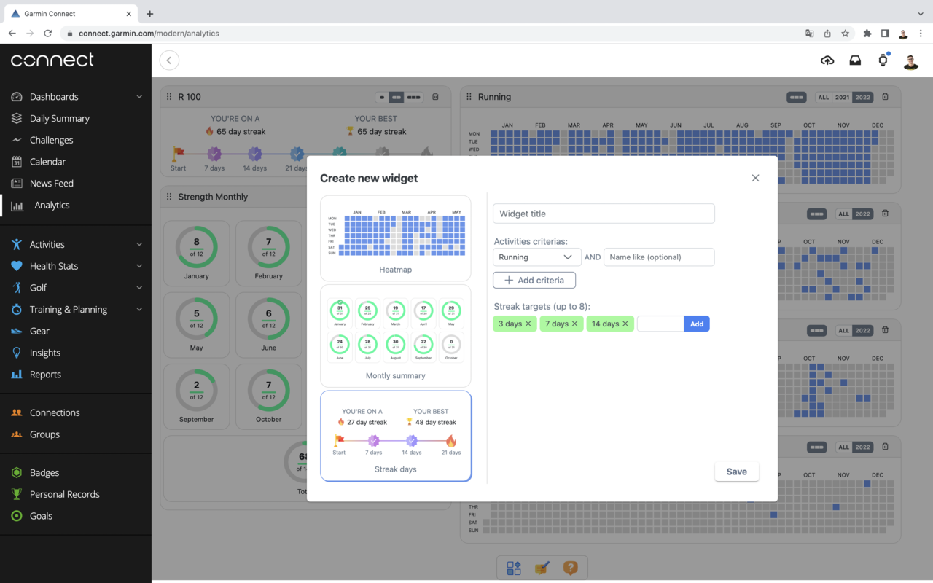Viewport: 933px width, 583px height.
Task: Open the inbox notifications tray
Action: 855,60
